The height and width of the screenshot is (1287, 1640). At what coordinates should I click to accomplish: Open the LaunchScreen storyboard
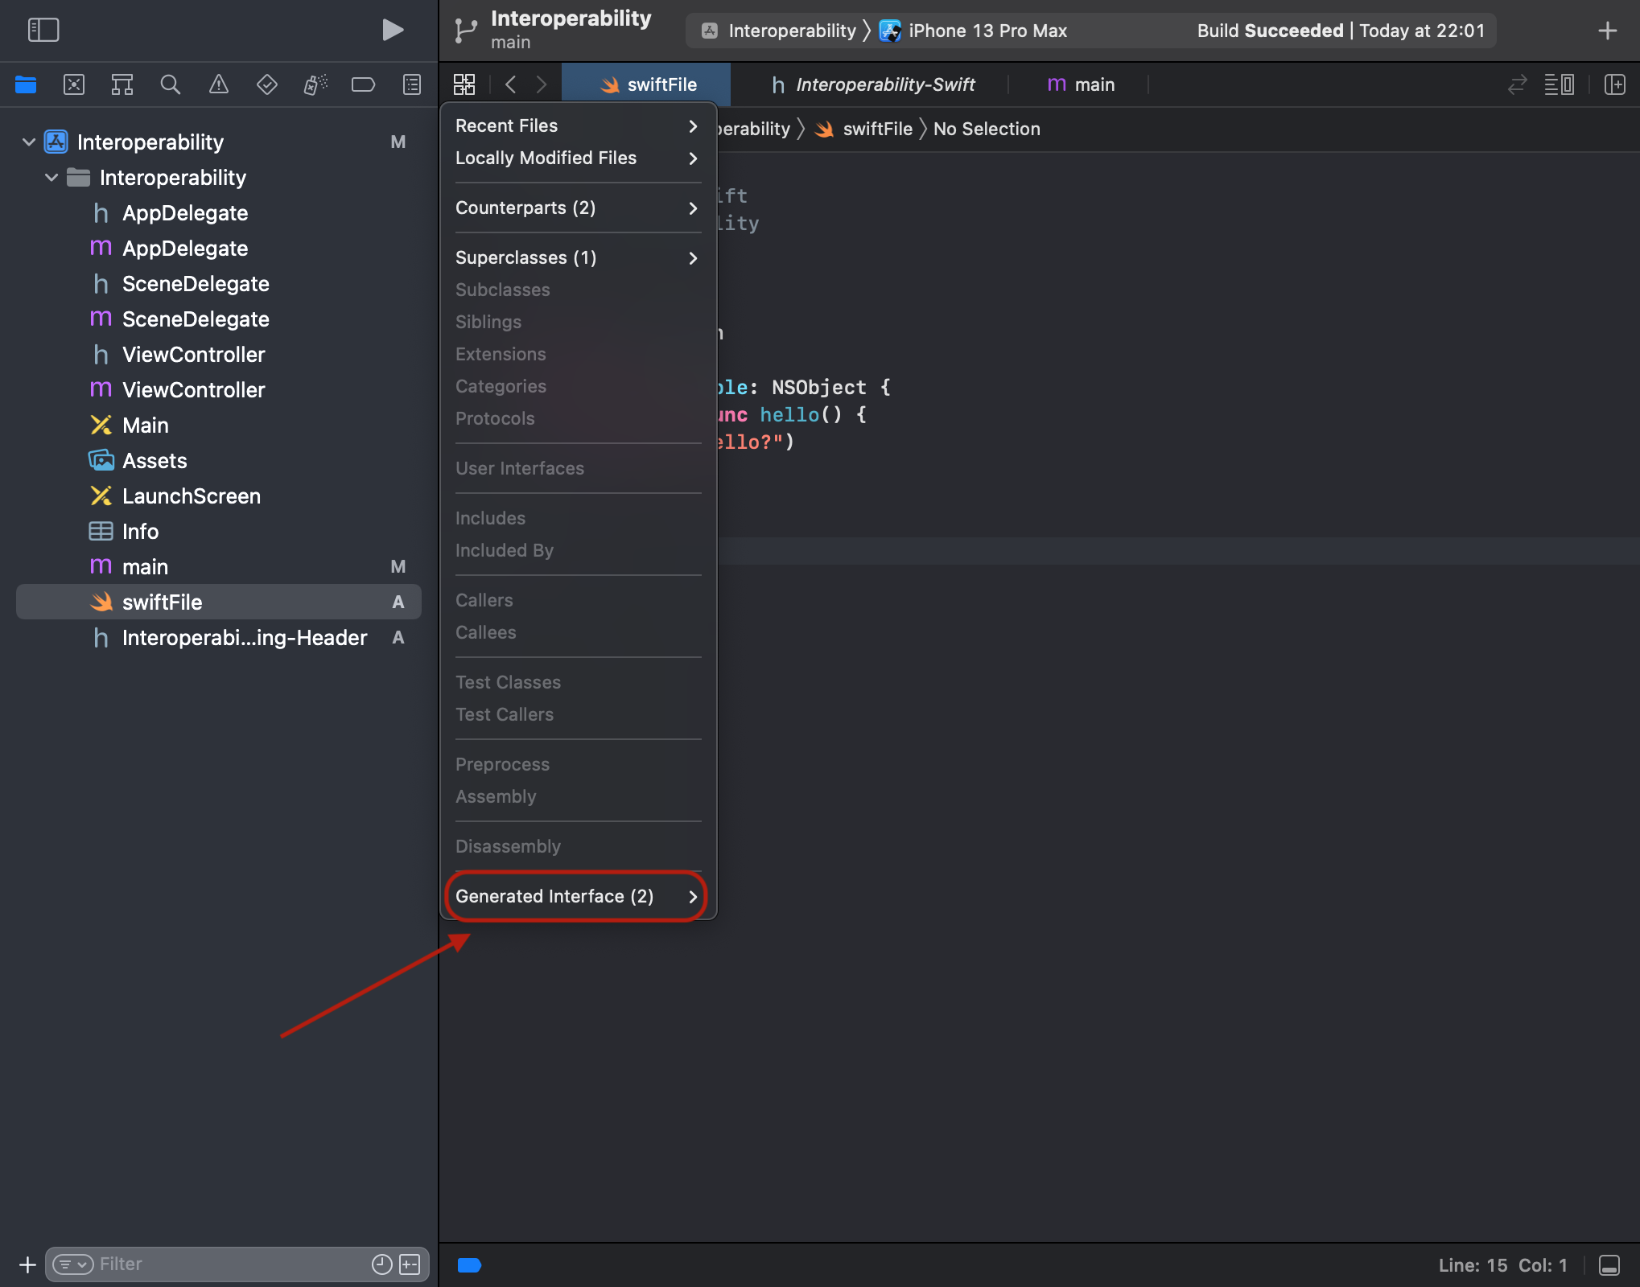click(219, 496)
